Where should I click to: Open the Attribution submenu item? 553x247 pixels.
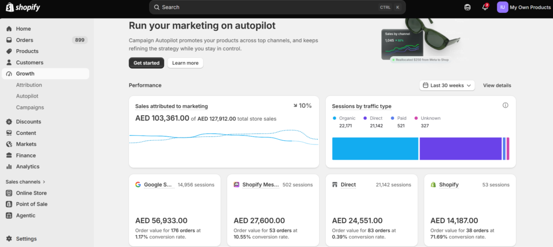tap(29, 85)
